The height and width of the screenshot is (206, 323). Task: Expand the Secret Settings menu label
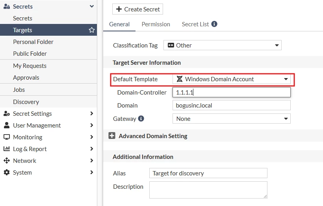(x=32, y=113)
